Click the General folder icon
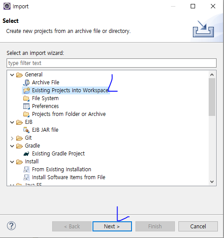 click(x=19, y=75)
